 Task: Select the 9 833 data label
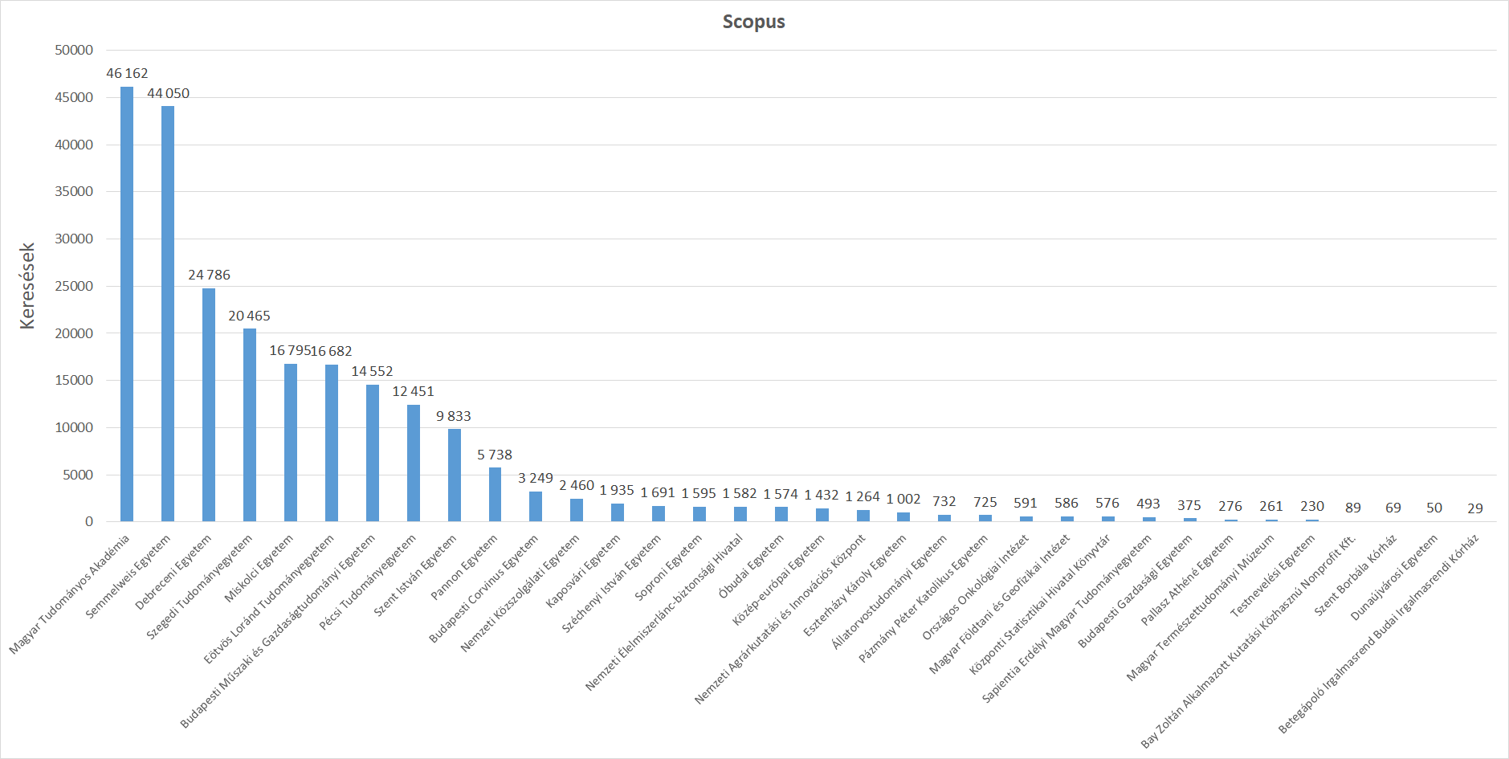pyautogui.click(x=454, y=417)
